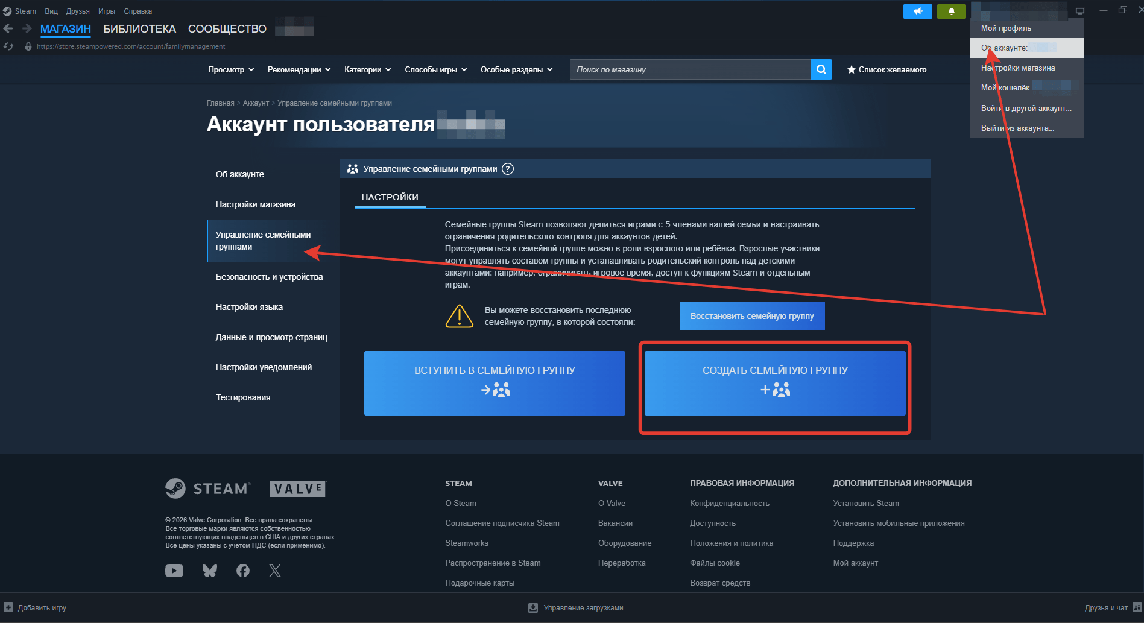
Task: Switch to the МАГАЗИН tab
Action: [x=66, y=29]
